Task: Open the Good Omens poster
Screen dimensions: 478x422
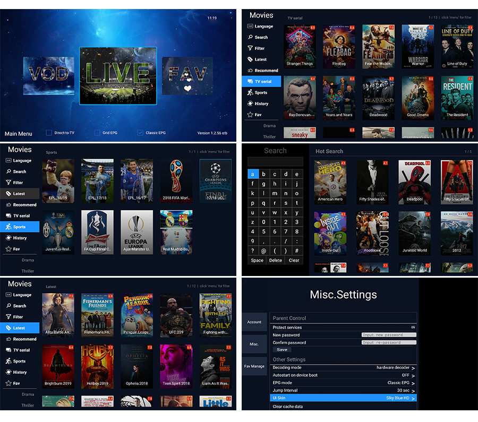Action: pyautogui.click(x=417, y=98)
